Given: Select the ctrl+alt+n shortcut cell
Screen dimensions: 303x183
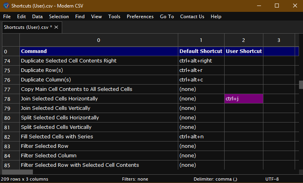Looking at the screenshot, I should click(201, 137).
